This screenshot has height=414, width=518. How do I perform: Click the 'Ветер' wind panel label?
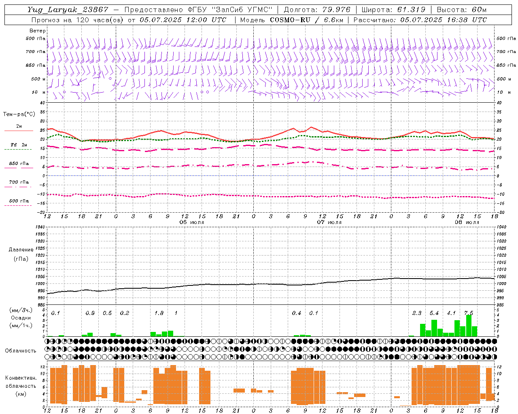coord(38,31)
